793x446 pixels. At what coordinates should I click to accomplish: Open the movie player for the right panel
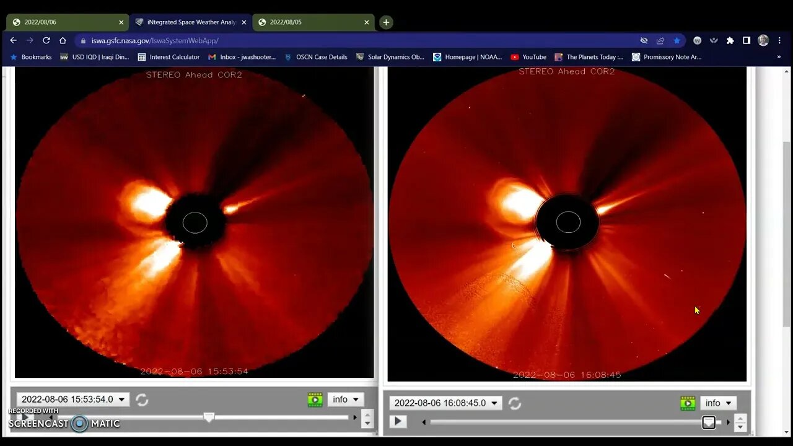(x=688, y=403)
